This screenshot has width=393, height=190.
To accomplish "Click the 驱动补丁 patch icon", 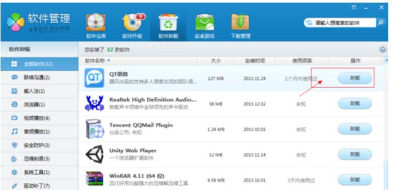I will pyautogui.click(x=14, y=186).
